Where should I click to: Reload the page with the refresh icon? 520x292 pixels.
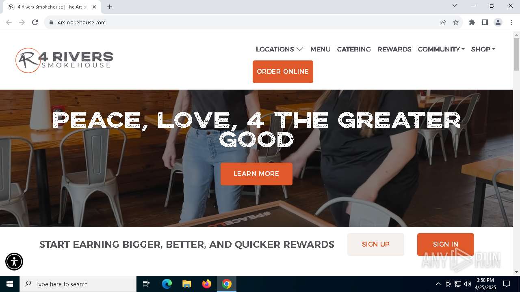[x=35, y=22]
